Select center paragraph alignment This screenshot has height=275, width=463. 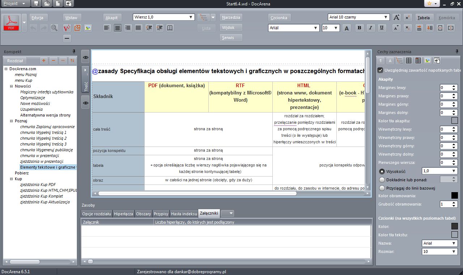point(118,28)
